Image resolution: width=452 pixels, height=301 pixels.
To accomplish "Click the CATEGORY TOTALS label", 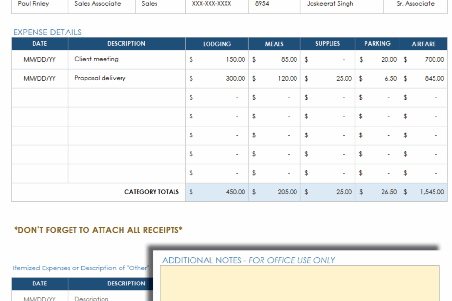I will coord(152,192).
